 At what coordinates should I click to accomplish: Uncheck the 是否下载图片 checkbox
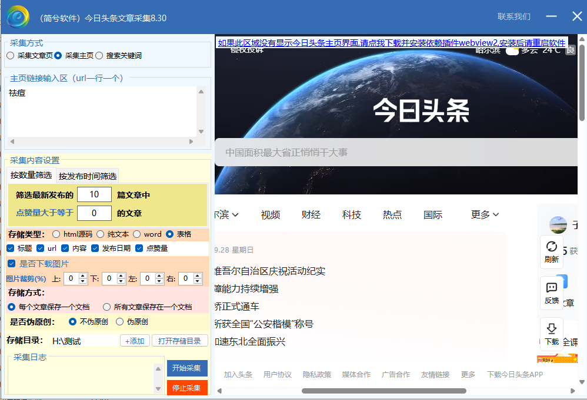click(x=11, y=264)
